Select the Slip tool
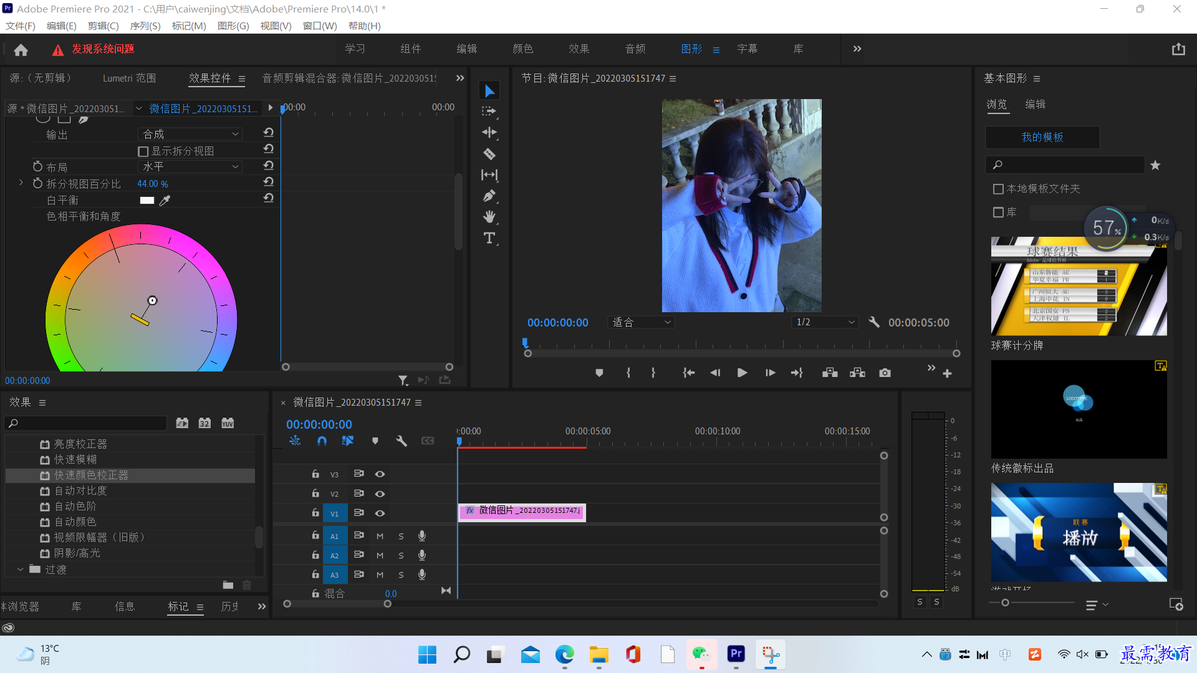Viewport: 1197px width, 673px height. pyautogui.click(x=489, y=174)
